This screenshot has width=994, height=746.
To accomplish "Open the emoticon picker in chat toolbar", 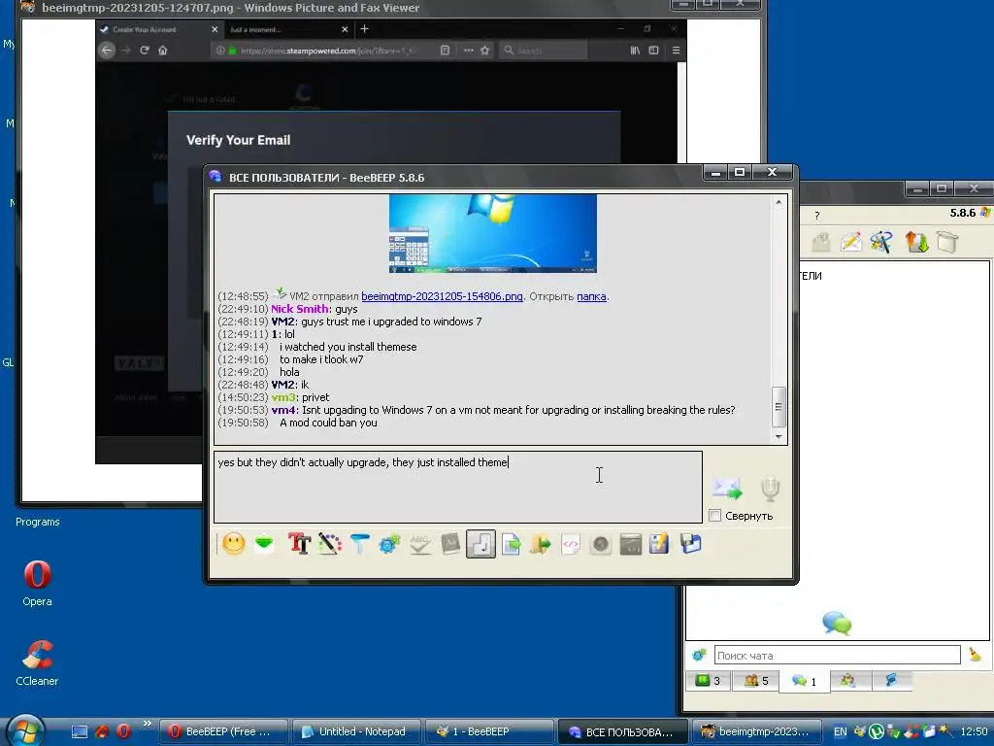I will pyautogui.click(x=233, y=544).
